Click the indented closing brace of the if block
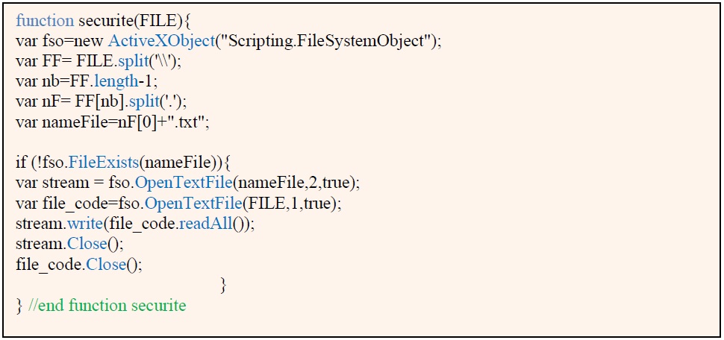Viewport: 724px width, 340px height. click(224, 285)
